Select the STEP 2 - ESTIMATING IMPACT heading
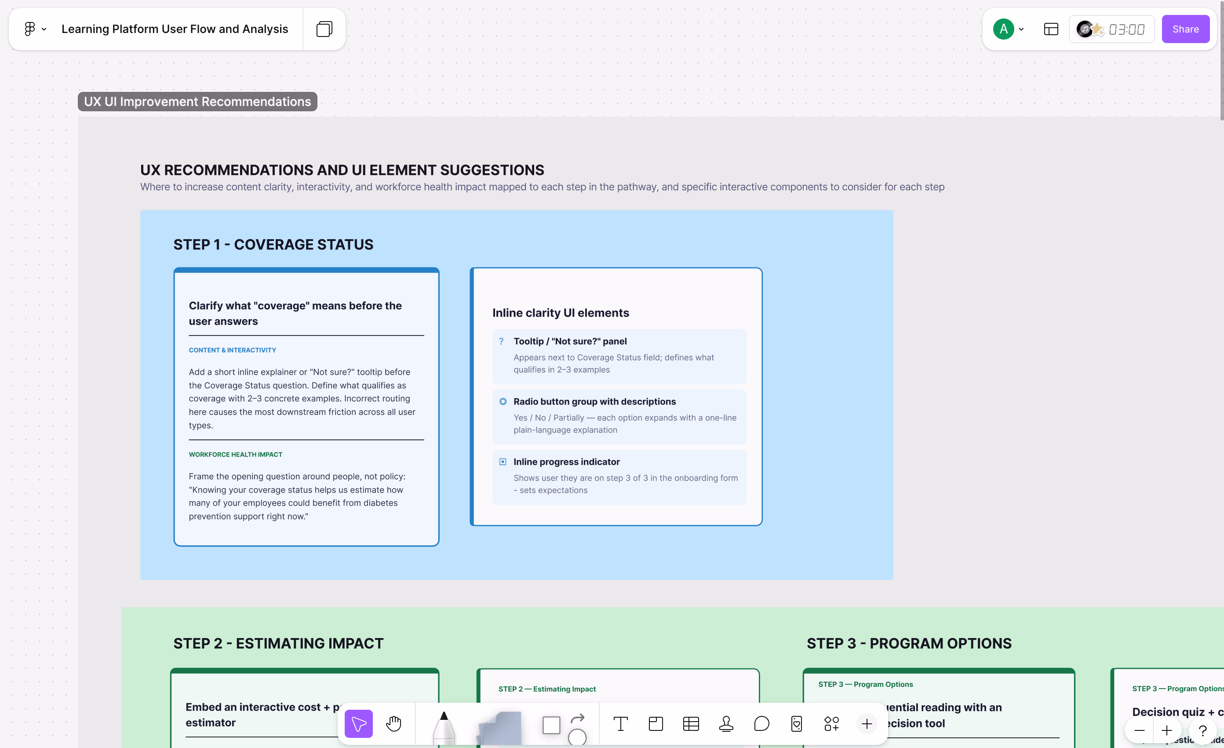 pyautogui.click(x=278, y=643)
